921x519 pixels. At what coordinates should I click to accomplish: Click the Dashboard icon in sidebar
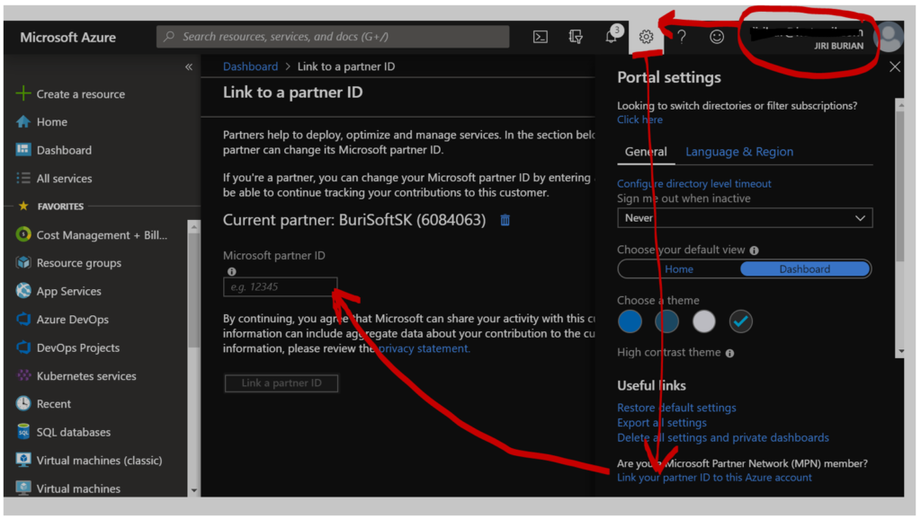[23, 150]
